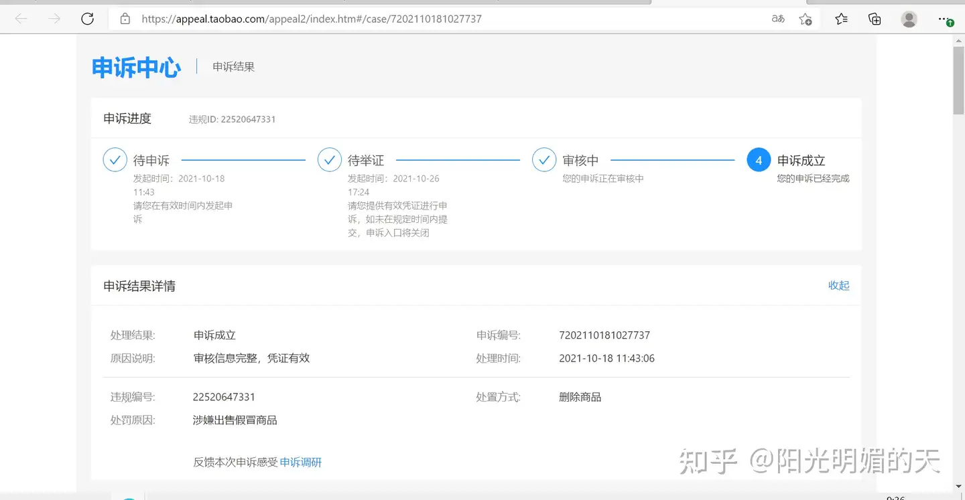The width and height of the screenshot is (965, 500).
Task: Click the 违规ID: 22520647331 text
Action: click(232, 119)
